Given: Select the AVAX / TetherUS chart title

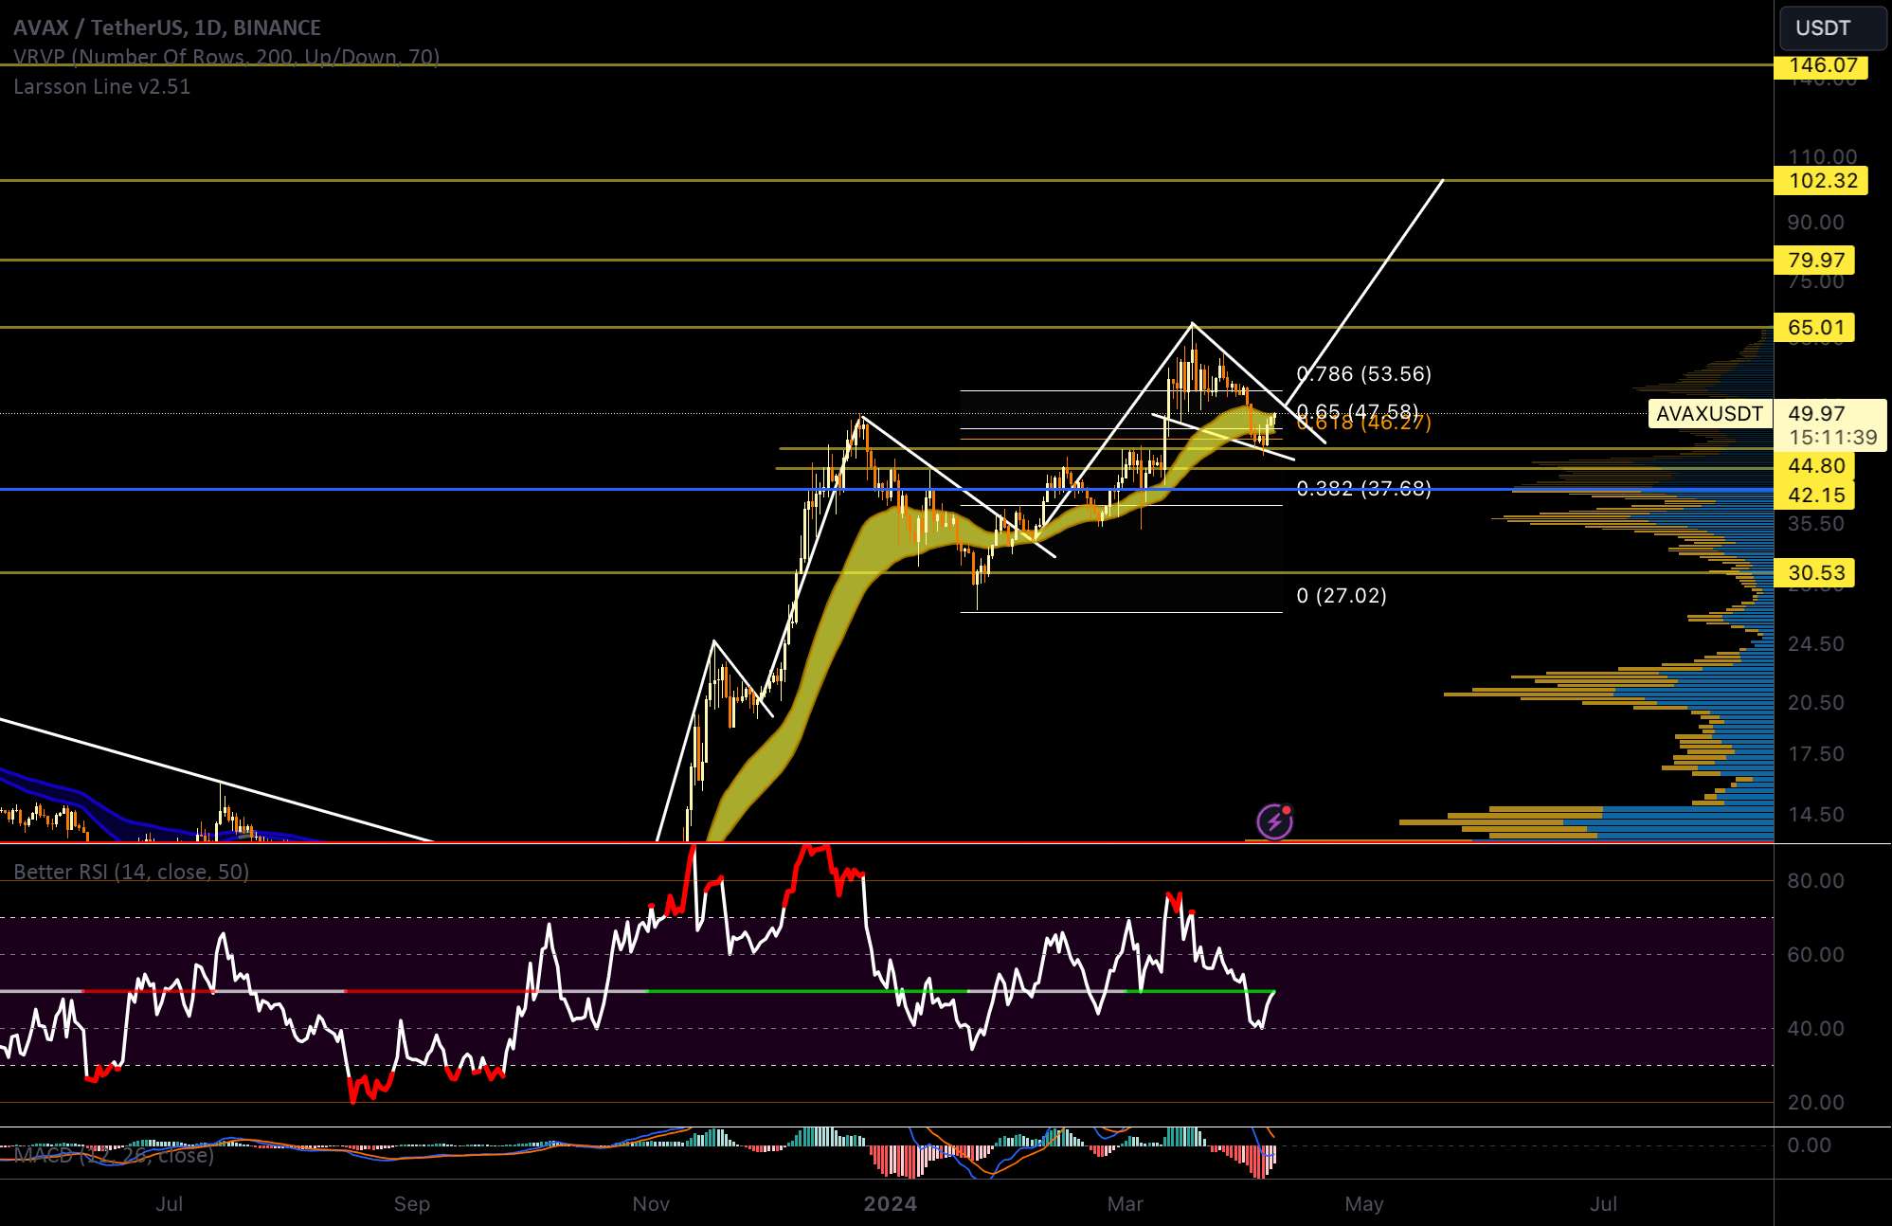Looking at the screenshot, I should [x=167, y=27].
